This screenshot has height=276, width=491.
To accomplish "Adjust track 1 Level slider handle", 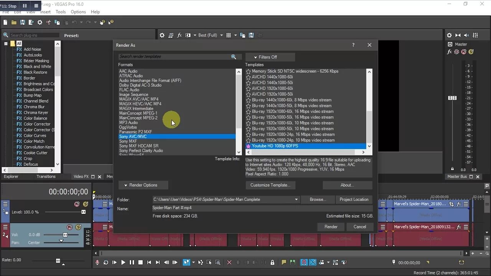I will click(x=83, y=212).
